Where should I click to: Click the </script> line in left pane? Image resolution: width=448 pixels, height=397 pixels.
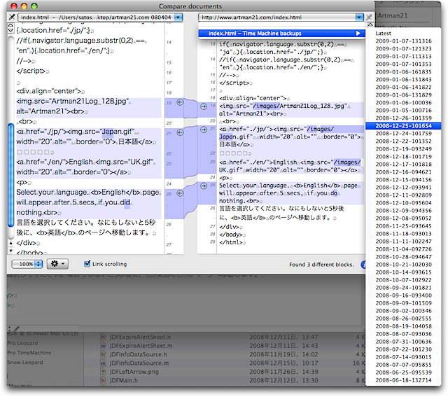(32, 71)
